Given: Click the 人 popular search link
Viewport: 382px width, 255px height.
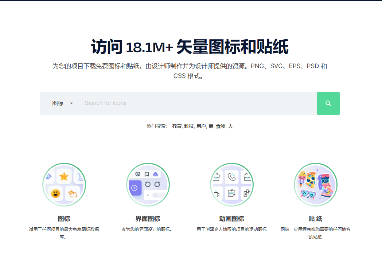Looking at the screenshot, I should [230, 126].
